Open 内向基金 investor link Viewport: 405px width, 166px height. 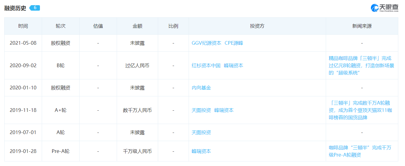[201, 88]
